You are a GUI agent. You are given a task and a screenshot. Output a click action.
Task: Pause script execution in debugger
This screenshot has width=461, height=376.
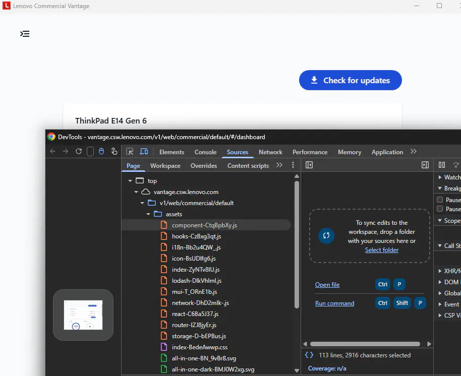[442, 165]
